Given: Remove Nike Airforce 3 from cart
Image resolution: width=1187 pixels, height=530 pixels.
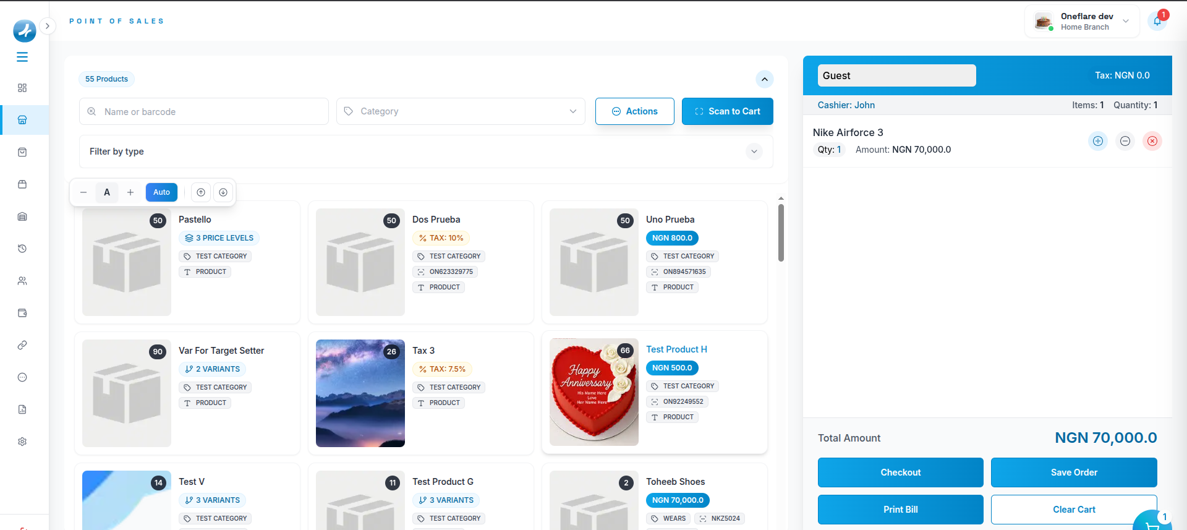Looking at the screenshot, I should [x=1152, y=141].
